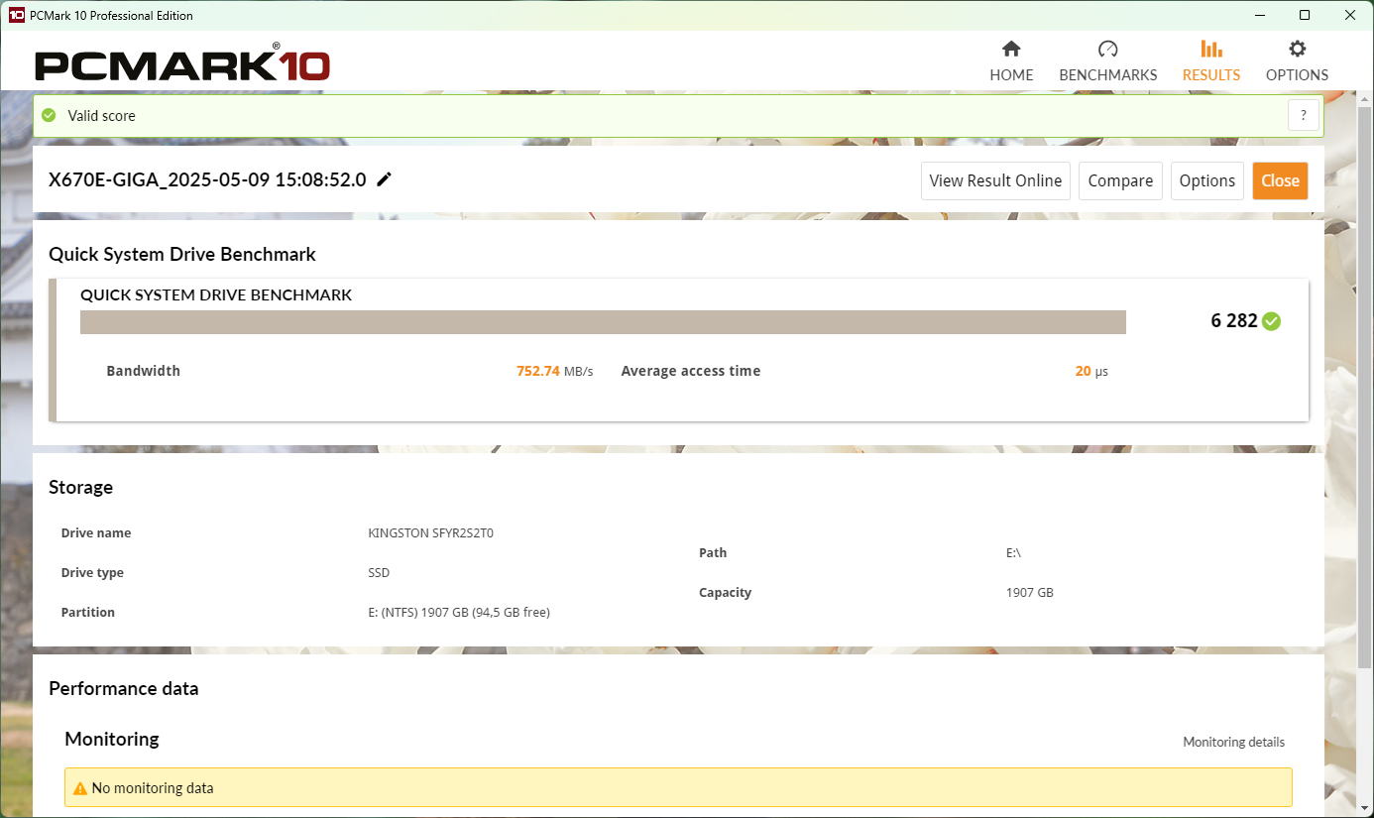1374x818 pixels.
Task: Close the PCMark 10 window
Action: pos(1350,15)
